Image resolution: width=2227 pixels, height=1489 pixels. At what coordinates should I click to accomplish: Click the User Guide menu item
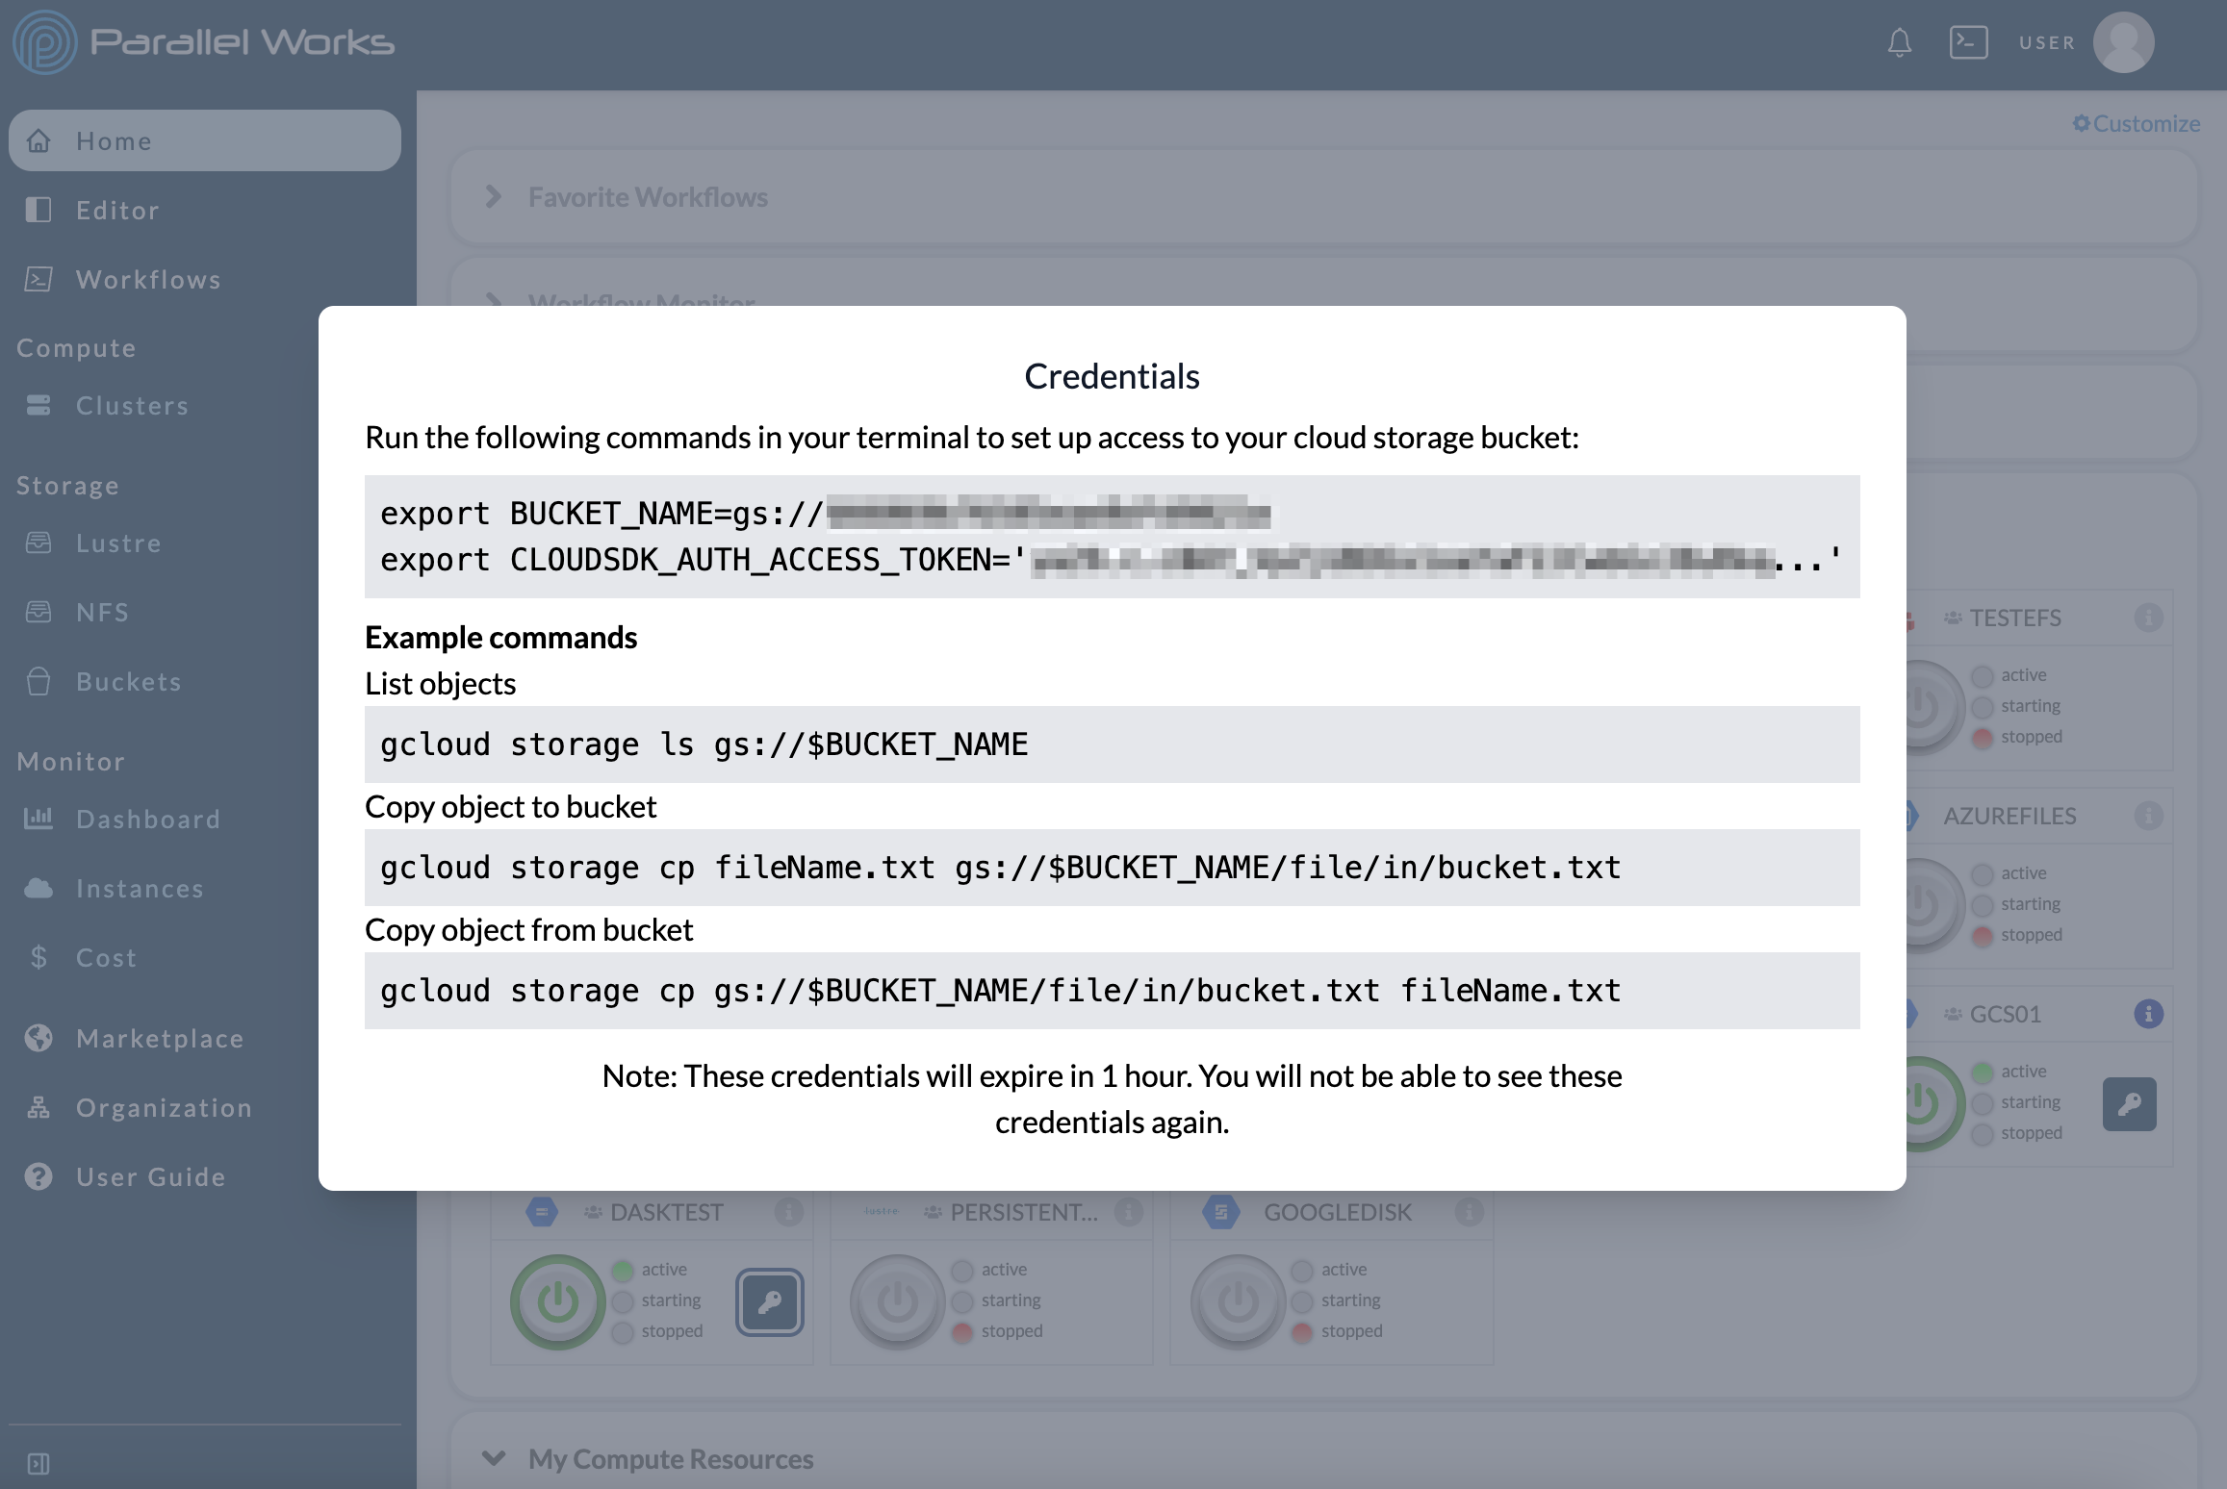[151, 1174]
